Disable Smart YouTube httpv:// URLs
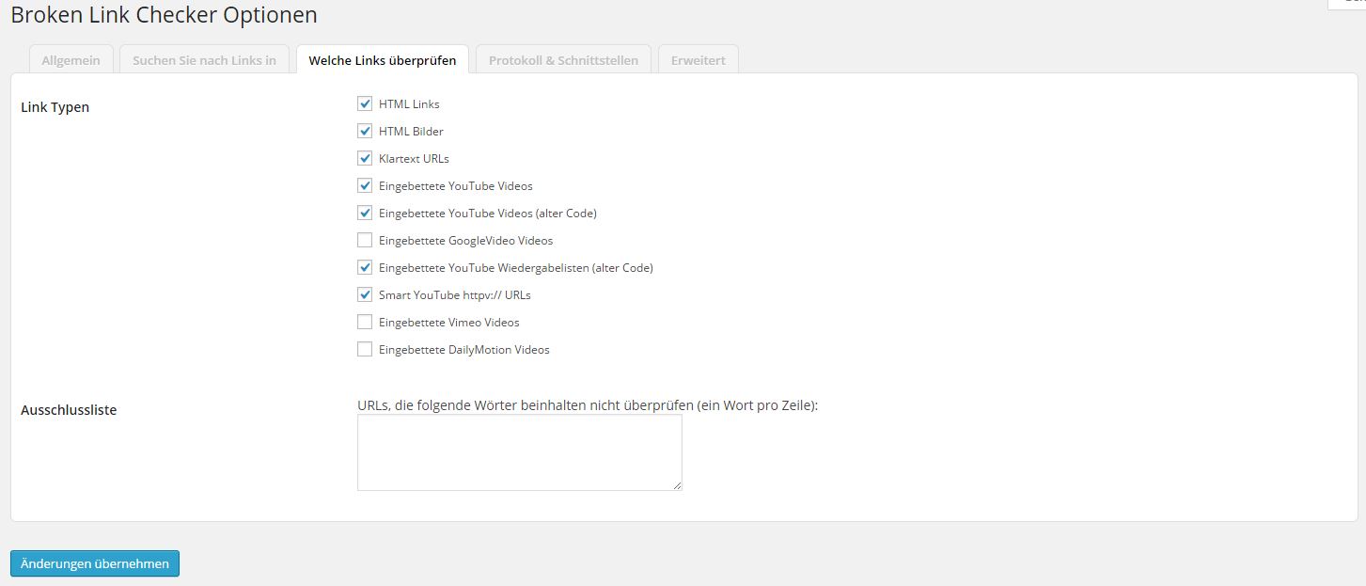Viewport: 1366px width, 586px height. [365, 294]
